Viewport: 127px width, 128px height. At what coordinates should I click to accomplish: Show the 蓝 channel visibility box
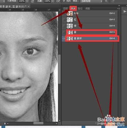point(64,32)
